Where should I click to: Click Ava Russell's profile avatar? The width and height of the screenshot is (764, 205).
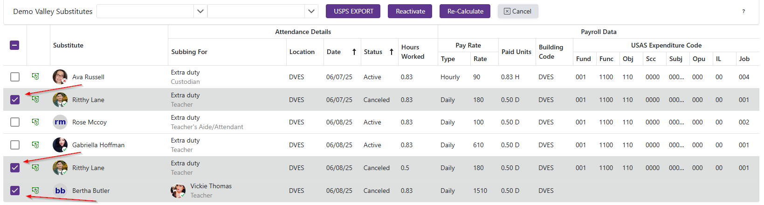(60, 77)
